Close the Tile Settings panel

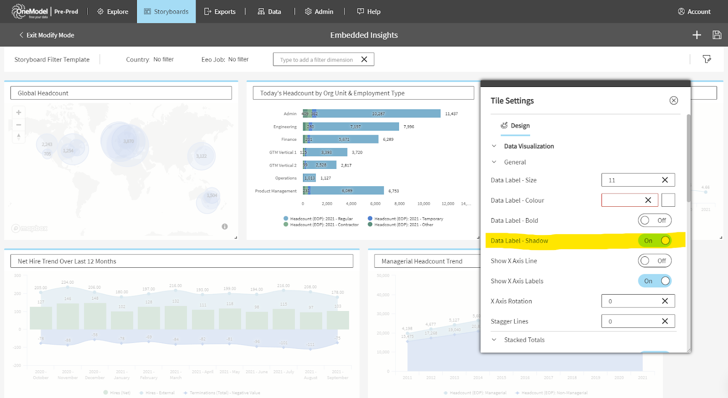(674, 101)
